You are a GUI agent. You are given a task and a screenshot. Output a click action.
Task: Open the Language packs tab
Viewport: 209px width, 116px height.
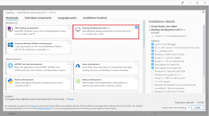67,18
